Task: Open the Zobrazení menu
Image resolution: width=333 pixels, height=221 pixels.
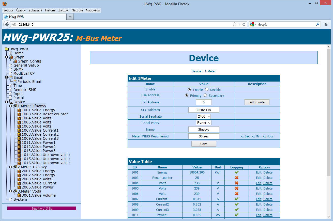Action: pyautogui.click(x=35, y=10)
